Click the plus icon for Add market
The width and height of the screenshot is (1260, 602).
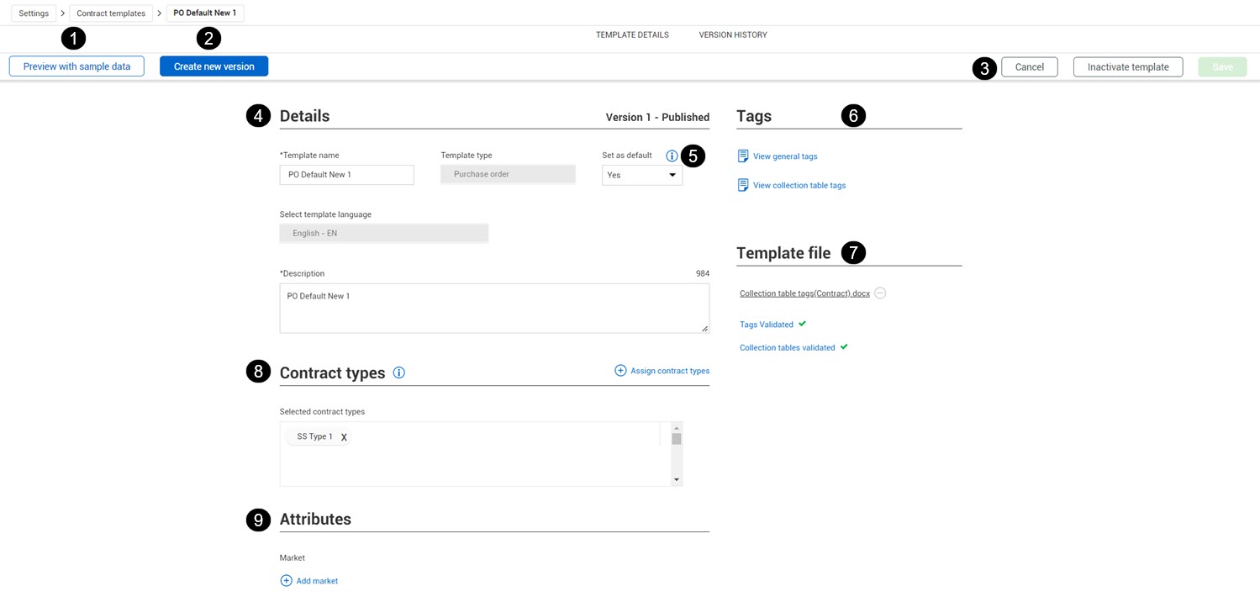pyautogui.click(x=286, y=581)
